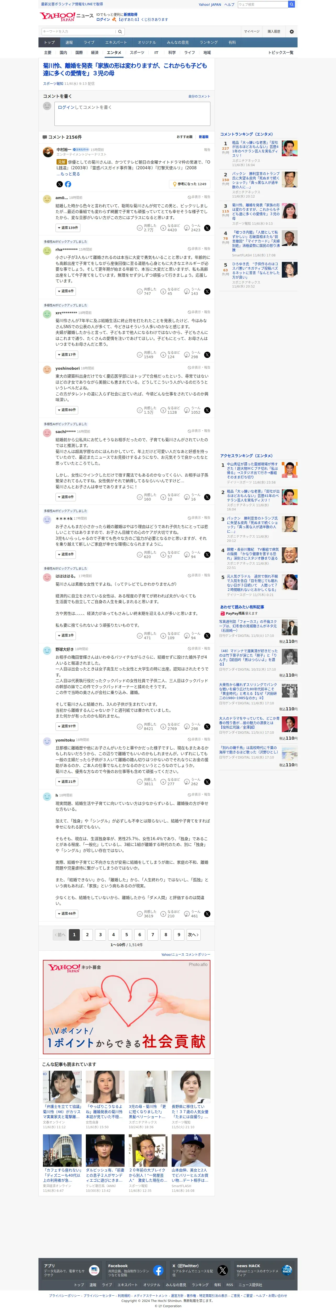Image resolution: width=336 pixels, height=1314 pixels.
Task: Expand 返信97件 replies on 野球大好き comment
Action: point(67,726)
